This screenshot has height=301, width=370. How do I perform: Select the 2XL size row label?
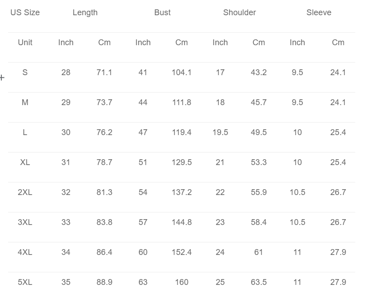(x=25, y=192)
